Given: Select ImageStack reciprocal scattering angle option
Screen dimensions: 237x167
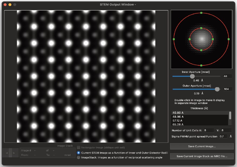Looking at the screenshot, I should click(79, 157).
